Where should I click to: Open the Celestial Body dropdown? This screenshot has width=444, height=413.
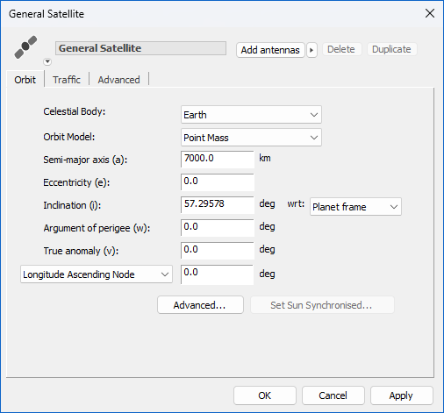click(x=251, y=115)
